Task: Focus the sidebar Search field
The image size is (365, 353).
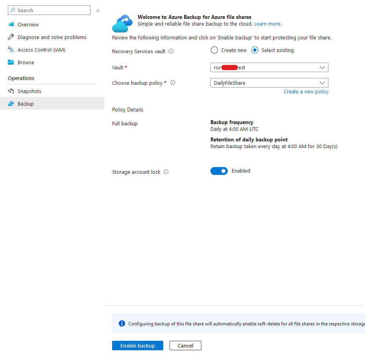Action: point(51,10)
